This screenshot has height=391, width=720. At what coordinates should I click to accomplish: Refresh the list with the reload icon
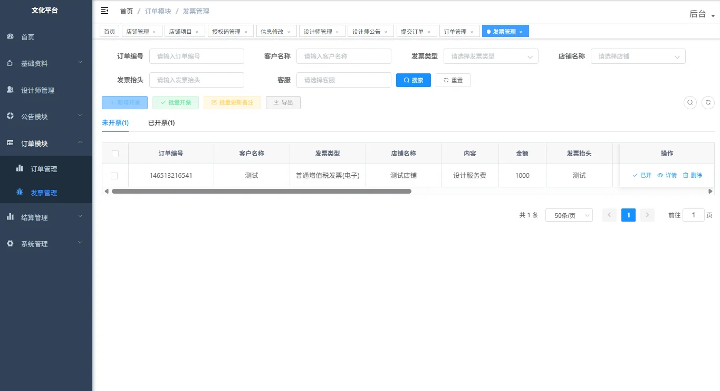(708, 102)
